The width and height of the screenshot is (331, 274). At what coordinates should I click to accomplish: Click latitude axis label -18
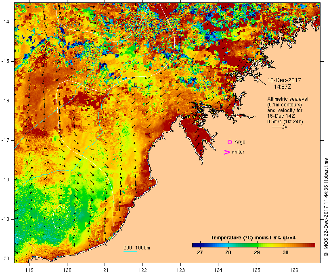pos(5,180)
